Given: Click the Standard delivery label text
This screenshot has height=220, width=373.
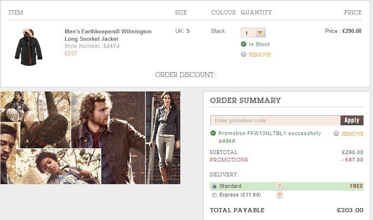Looking at the screenshot, I should [231, 186].
